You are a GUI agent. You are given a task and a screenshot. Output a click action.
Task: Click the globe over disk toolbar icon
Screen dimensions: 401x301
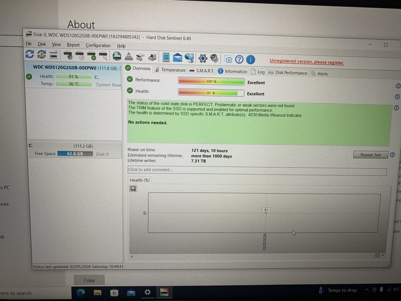click(x=117, y=56)
